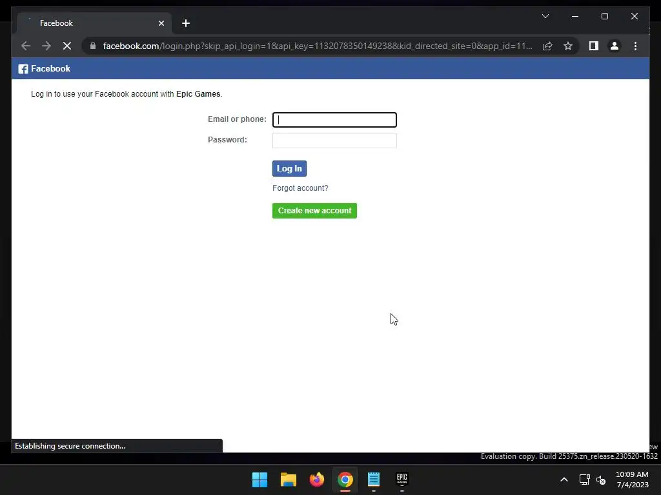Image resolution: width=661 pixels, height=495 pixels.
Task: Click the 'Email or phone:' label
Action: click(x=237, y=119)
